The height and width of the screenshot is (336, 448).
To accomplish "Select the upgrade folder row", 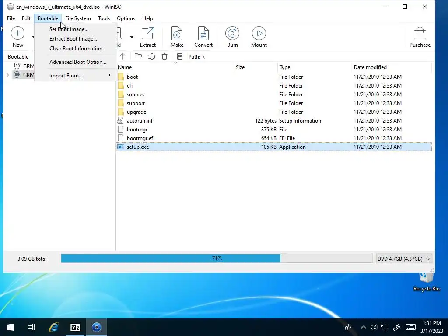I will pyautogui.click(x=274, y=112).
